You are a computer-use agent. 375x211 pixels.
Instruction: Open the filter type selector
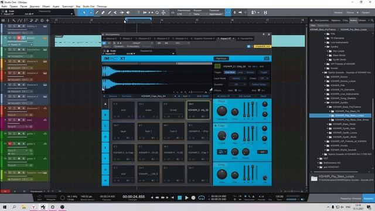pyautogui.click(x=221, y=152)
